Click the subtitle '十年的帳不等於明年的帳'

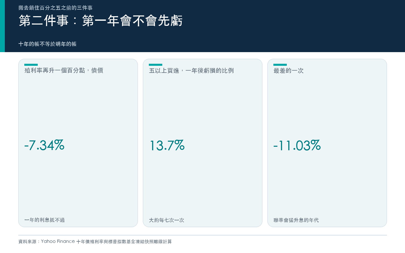click(x=47, y=44)
